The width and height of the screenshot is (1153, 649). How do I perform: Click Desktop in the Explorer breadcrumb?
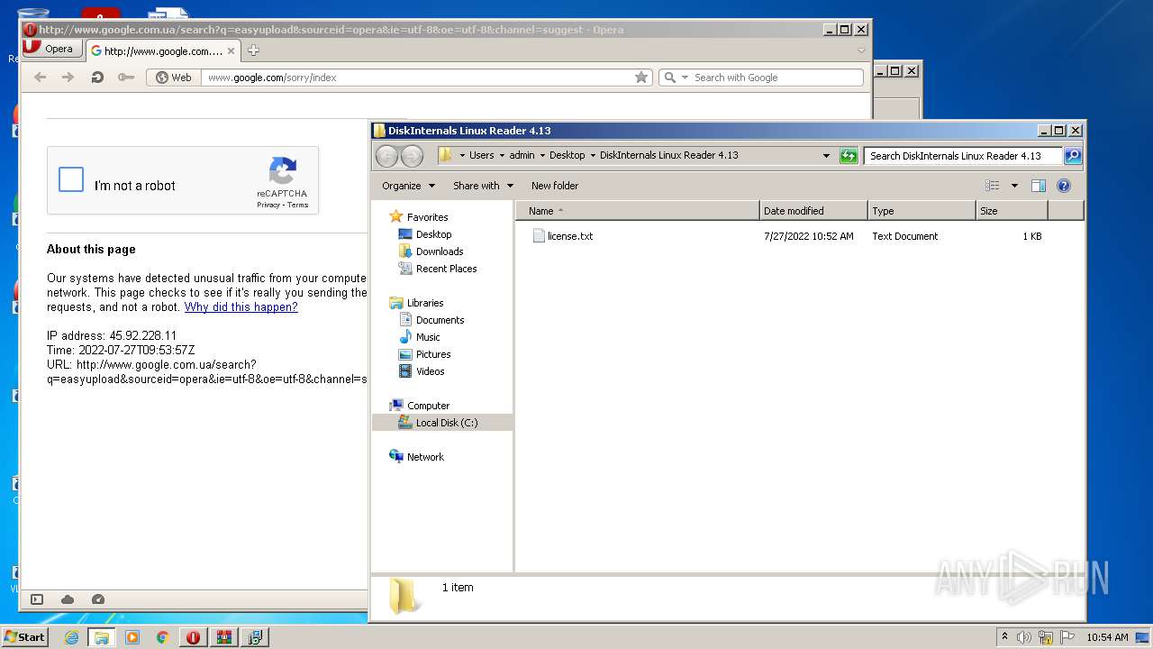(x=567, y=155)
